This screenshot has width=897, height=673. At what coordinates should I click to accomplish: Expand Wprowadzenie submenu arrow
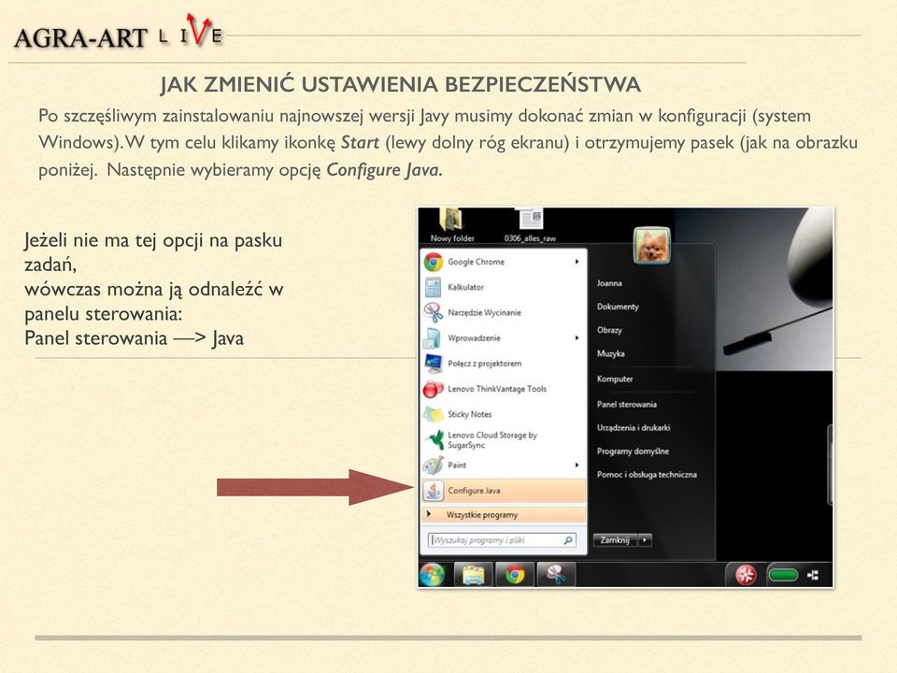click(x=577, y=338)
